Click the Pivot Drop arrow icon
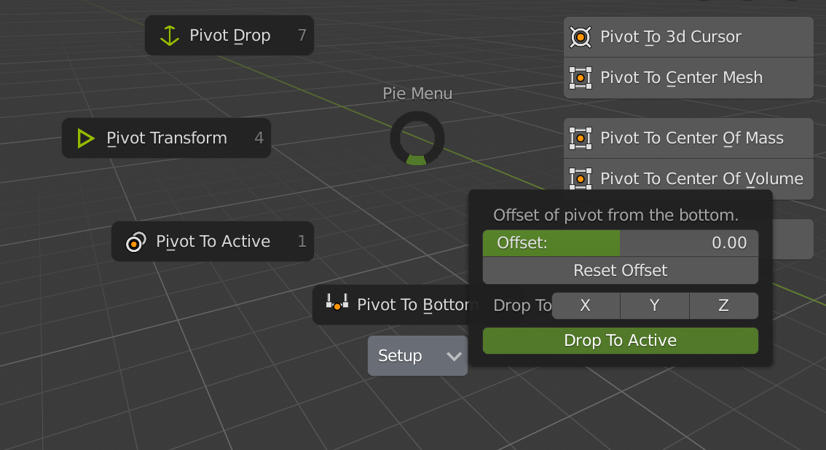This screenshot has width=826, height=450. coord(170,35)
